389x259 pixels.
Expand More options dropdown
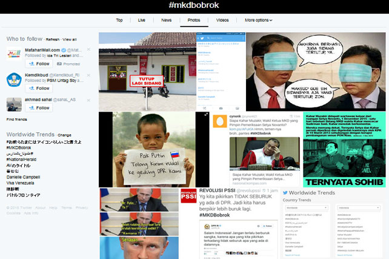pyautogui.click(x=259, y=20)
